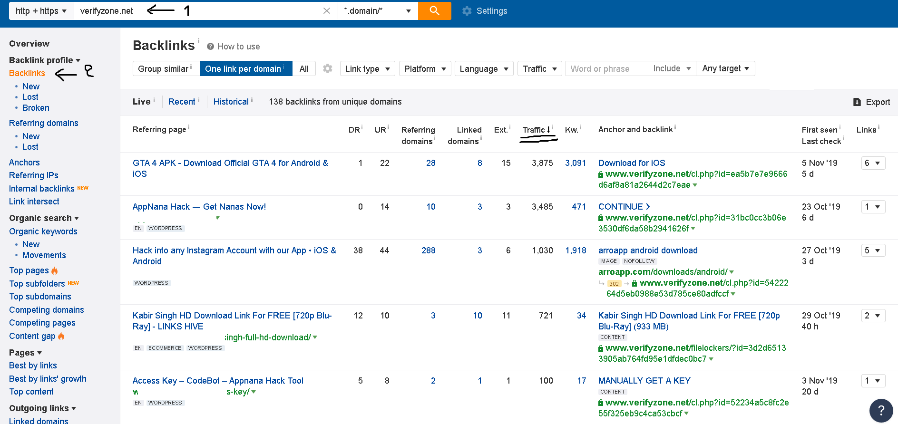This screenshot has height=424, width=898.
Task: Open Overview in the sidebar
Action: pyautogui.click(x=29, y=44)
